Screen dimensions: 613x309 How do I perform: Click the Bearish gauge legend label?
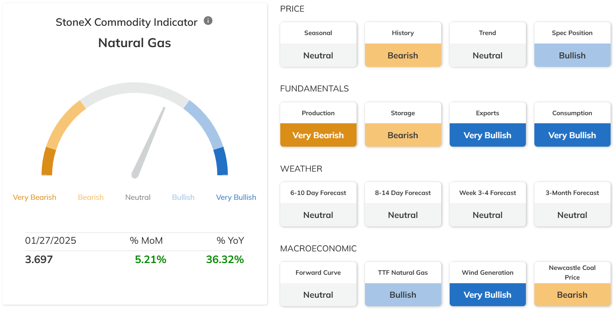[91, 197]
